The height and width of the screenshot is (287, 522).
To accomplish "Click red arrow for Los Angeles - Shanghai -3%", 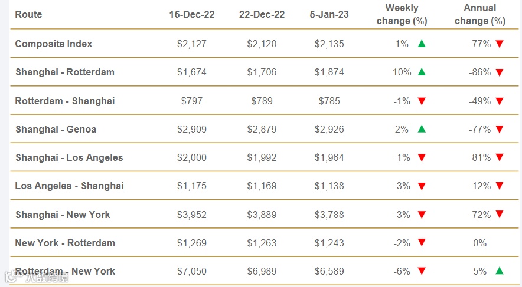I will [422, 186].
